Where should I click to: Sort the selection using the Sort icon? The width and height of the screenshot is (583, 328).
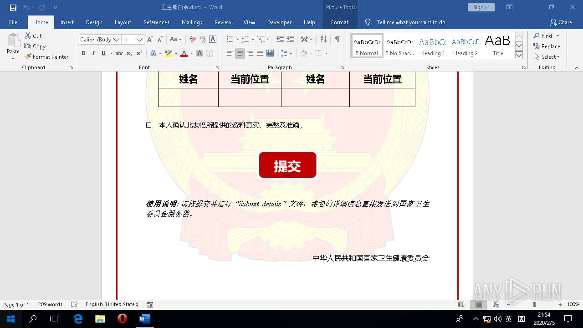323,39
